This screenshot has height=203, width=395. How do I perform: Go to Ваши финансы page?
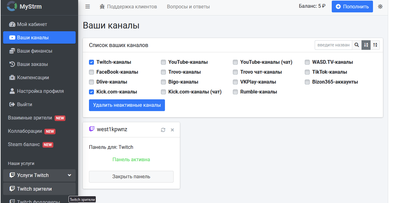coord(34,51)
